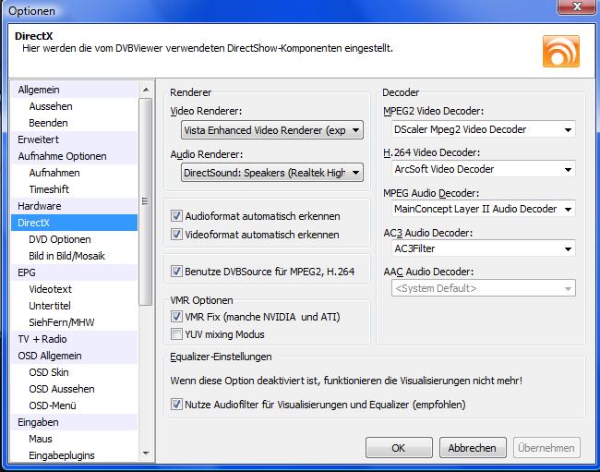Toggle Videoformat automatisch erkennen checkbox

(x=176, y=234)
